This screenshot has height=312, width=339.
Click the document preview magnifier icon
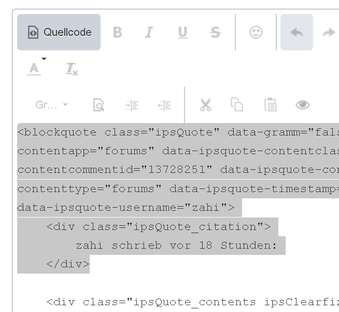click(98, 105)
